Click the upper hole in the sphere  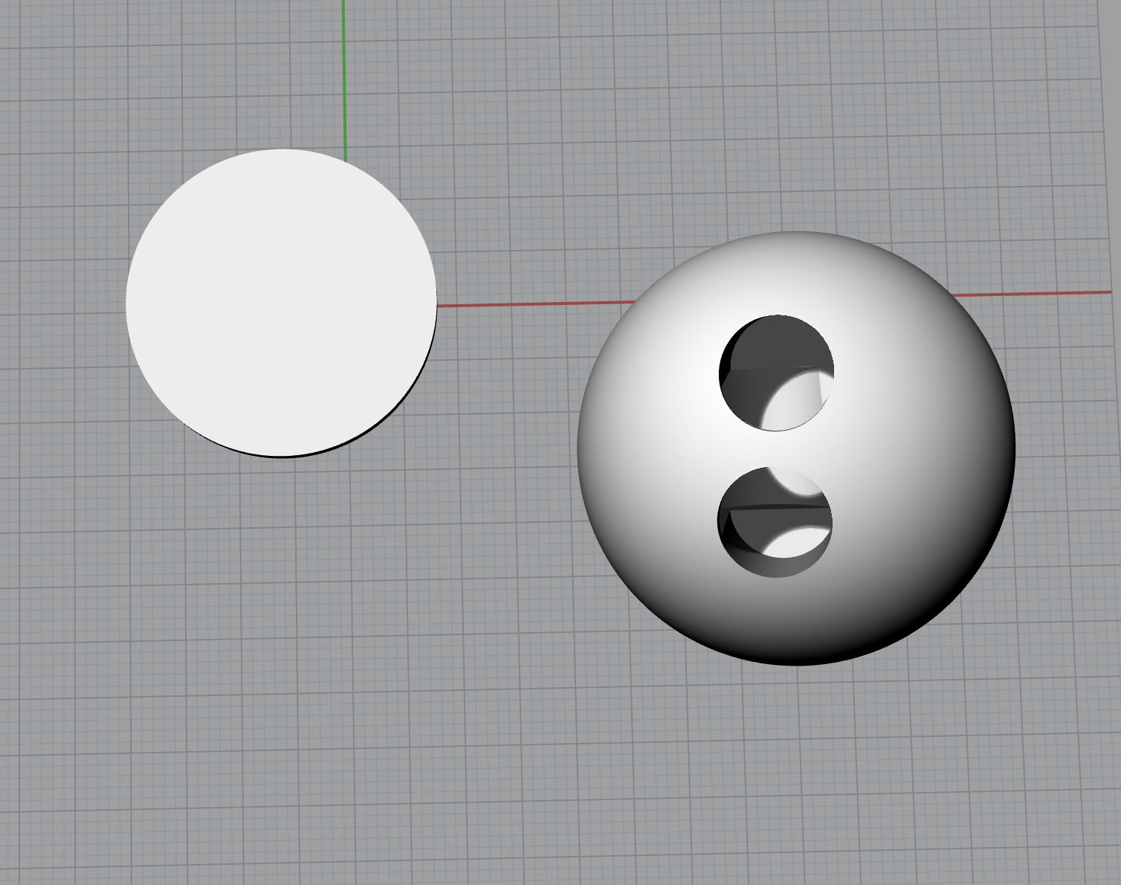tap(776, 373)
